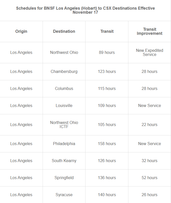Click the 89 hours transit cell

(x=107, y=53)
